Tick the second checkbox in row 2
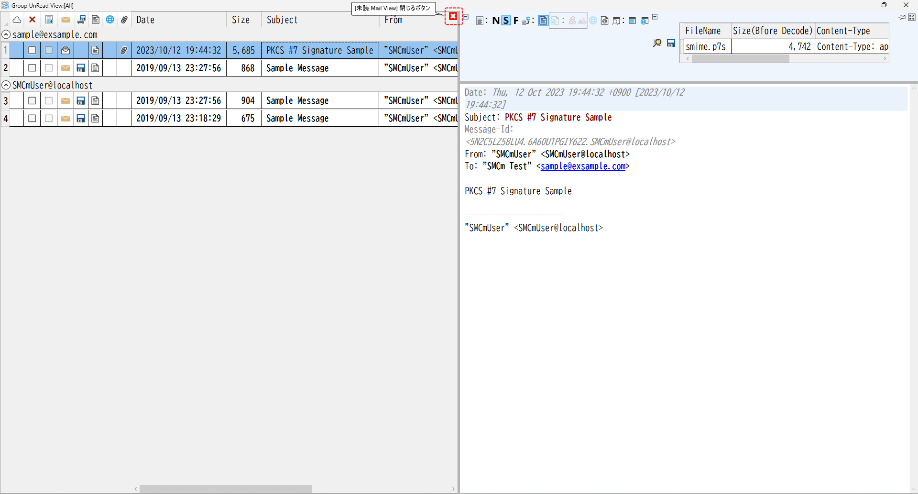Image resolution: width=918 pixels, height=494 pixels. [x=49, y=68]
